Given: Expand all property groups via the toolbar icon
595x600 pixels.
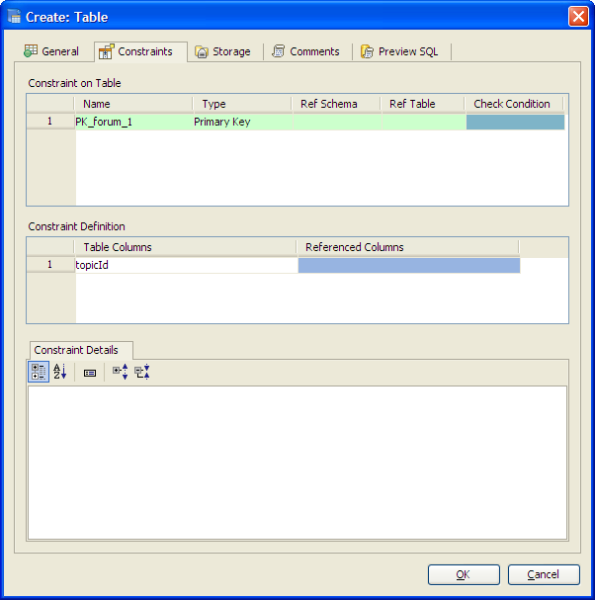Looking at the screenshot, I should coord(121,372).
